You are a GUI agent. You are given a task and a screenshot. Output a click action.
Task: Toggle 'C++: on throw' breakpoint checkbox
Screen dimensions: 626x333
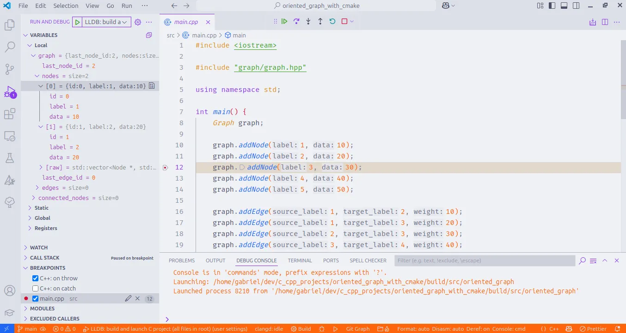click(35, 278)
